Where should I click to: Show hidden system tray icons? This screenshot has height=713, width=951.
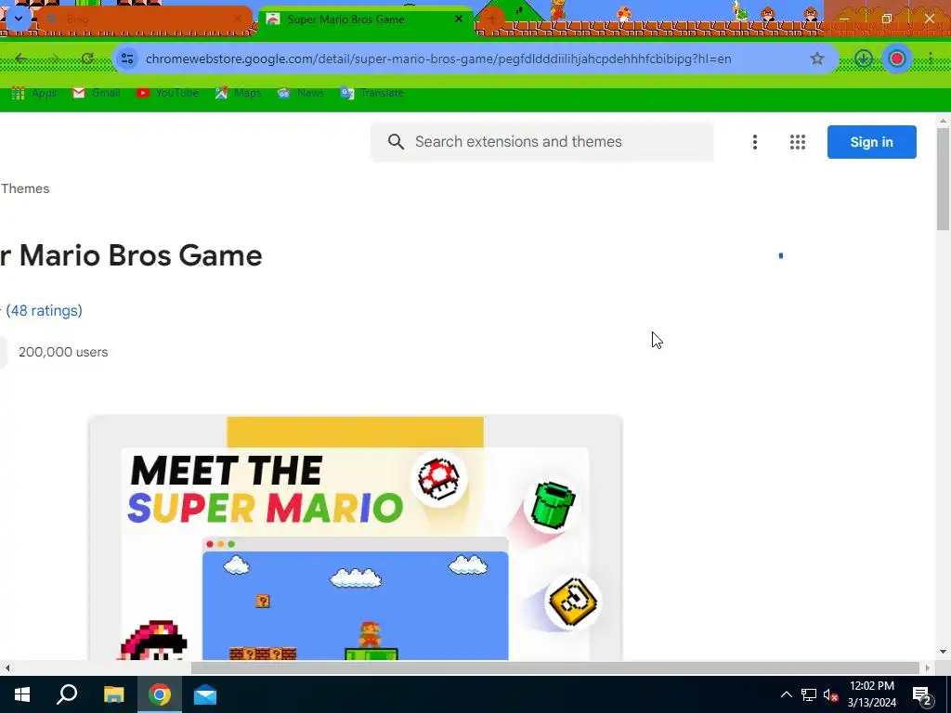[x=786, y=694]
